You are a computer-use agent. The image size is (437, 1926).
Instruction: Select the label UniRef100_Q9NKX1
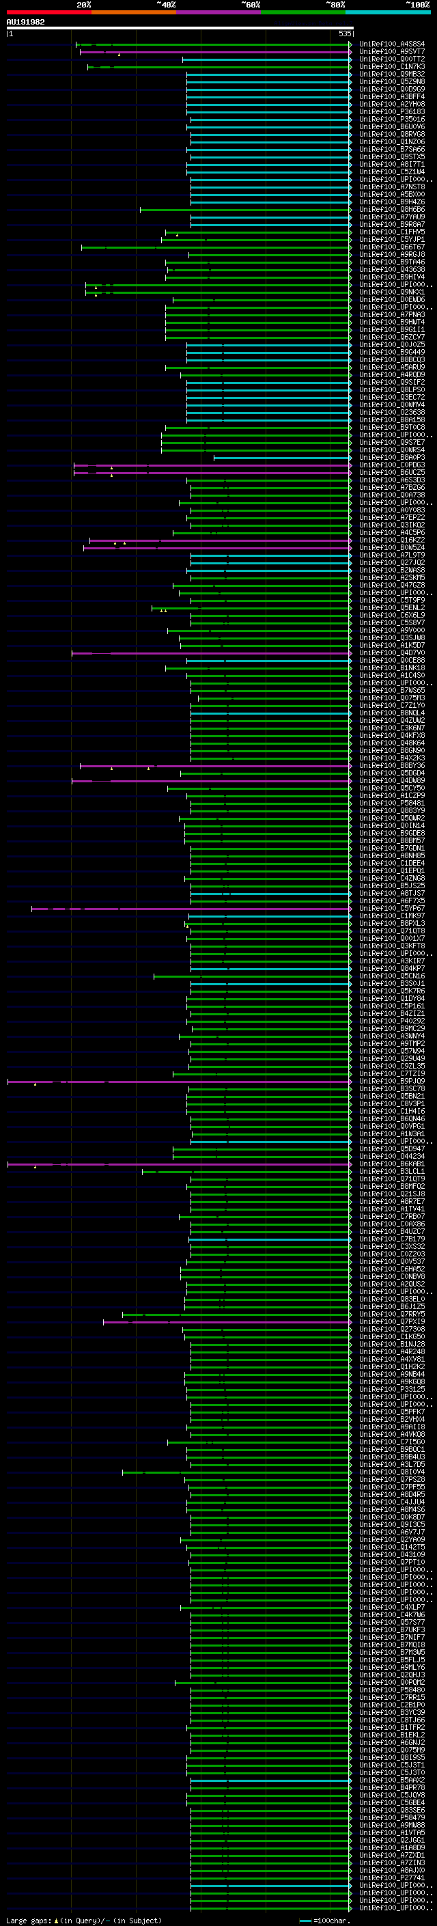coord(391,292)
